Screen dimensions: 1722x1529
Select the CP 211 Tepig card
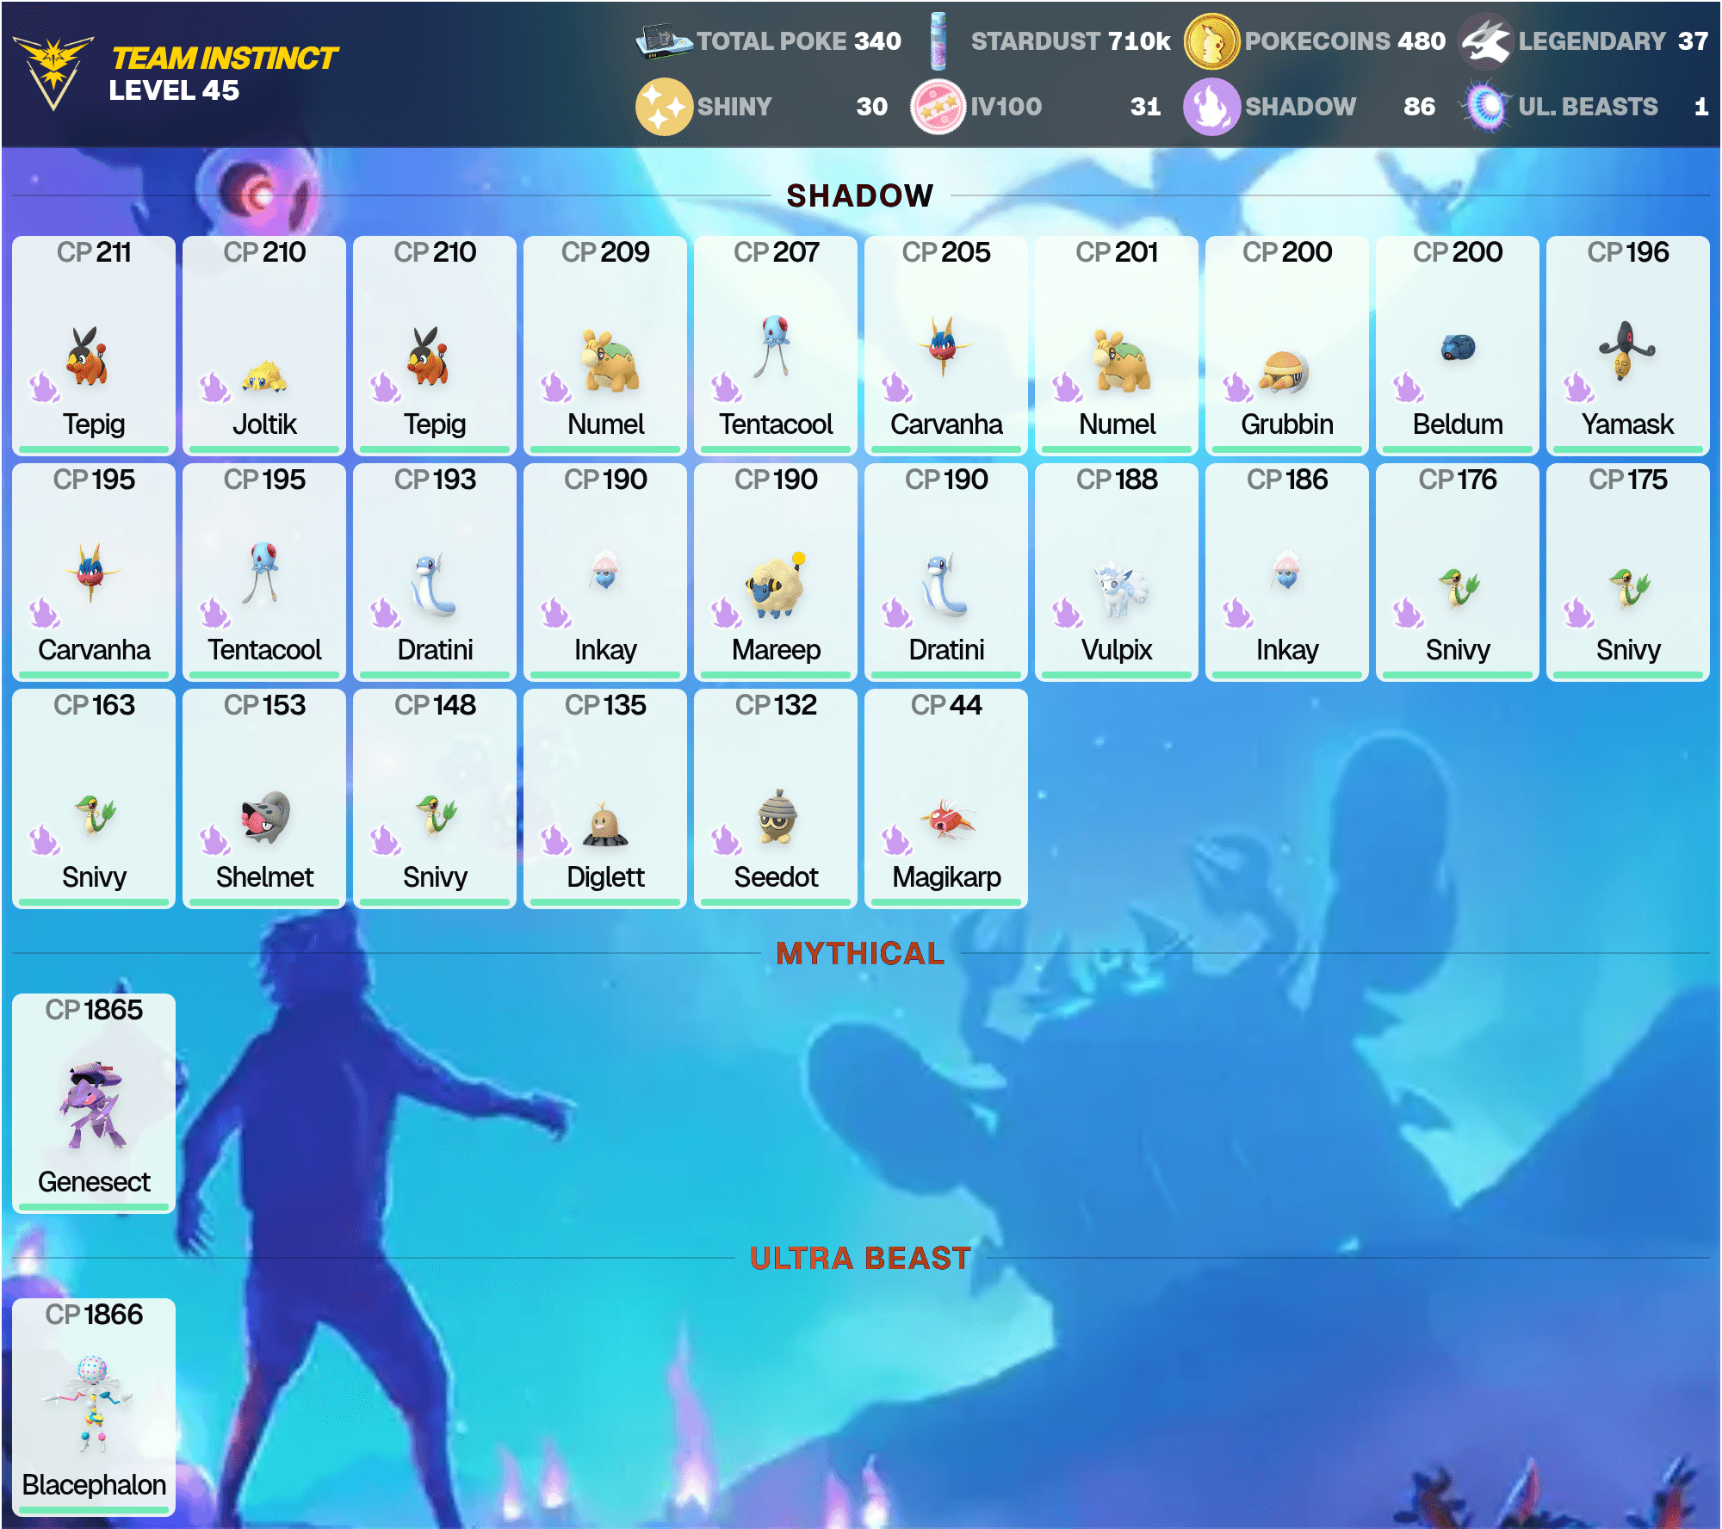tap(94, 345)
